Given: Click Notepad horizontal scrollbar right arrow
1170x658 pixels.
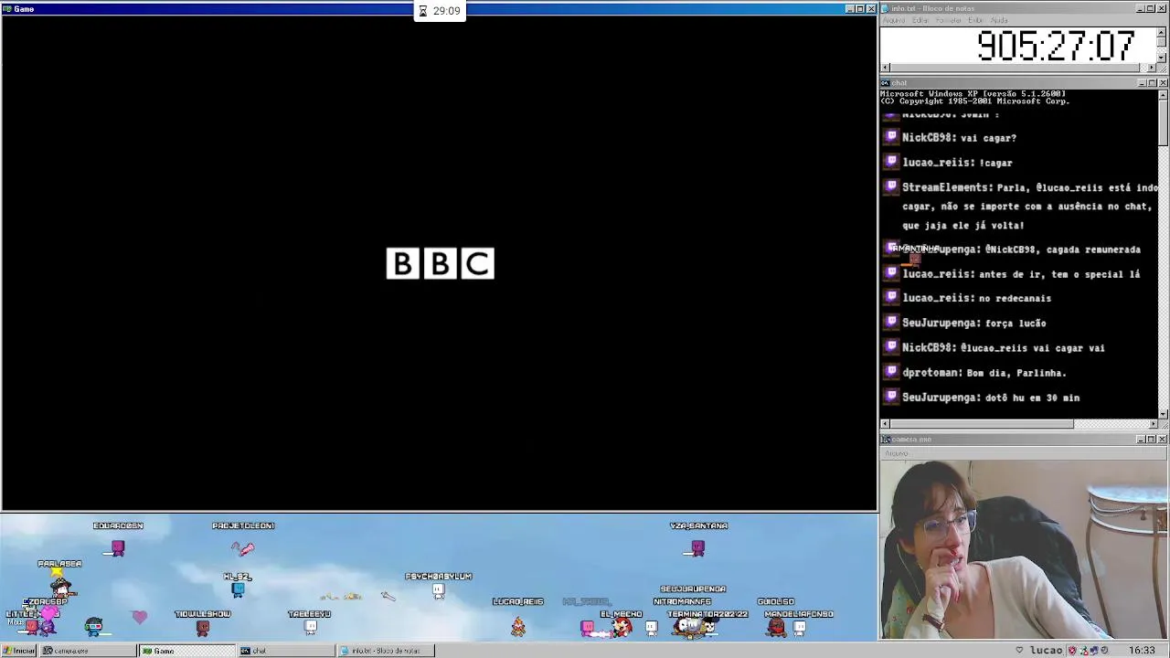Looking at the screenshot, I should tap(1153, 68).
